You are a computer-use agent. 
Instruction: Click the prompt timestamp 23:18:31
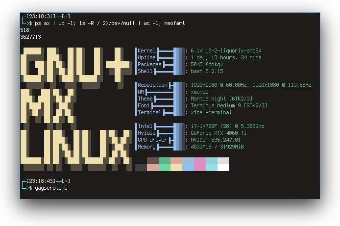41,16
